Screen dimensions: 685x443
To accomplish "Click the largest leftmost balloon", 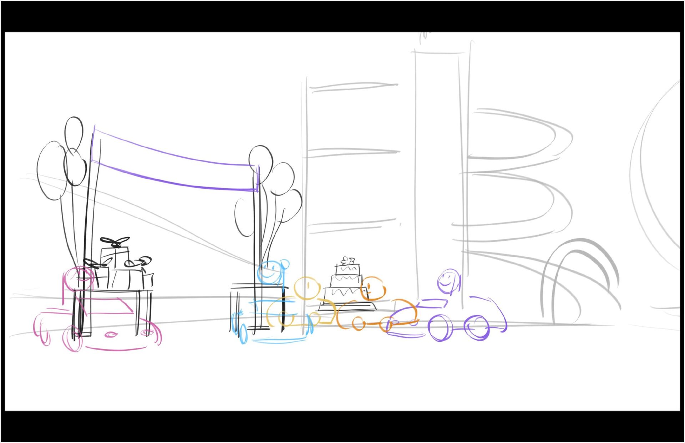I will pyautogui.click(x=52, y=170).
